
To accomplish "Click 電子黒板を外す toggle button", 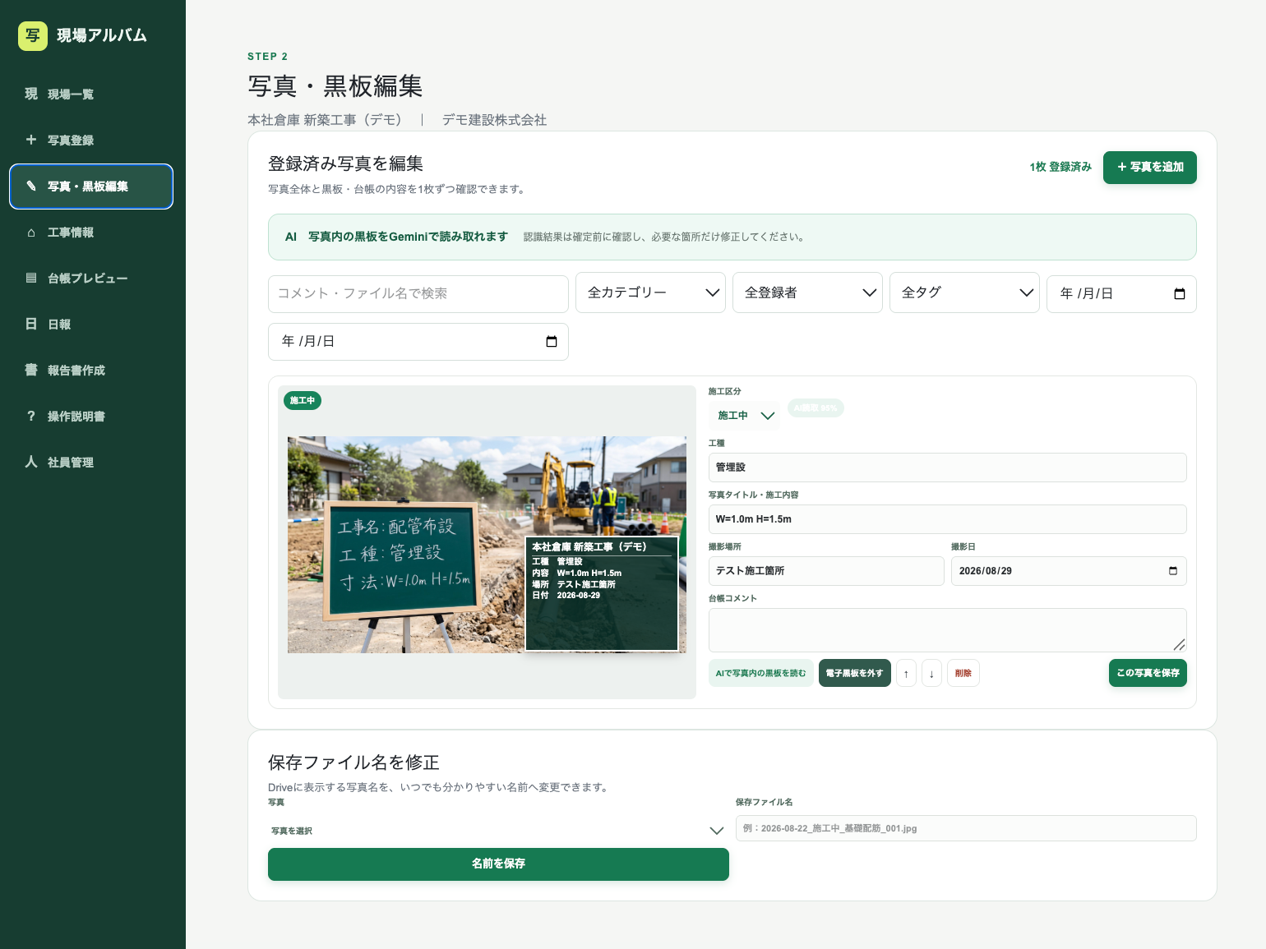I will pos(855,674).
